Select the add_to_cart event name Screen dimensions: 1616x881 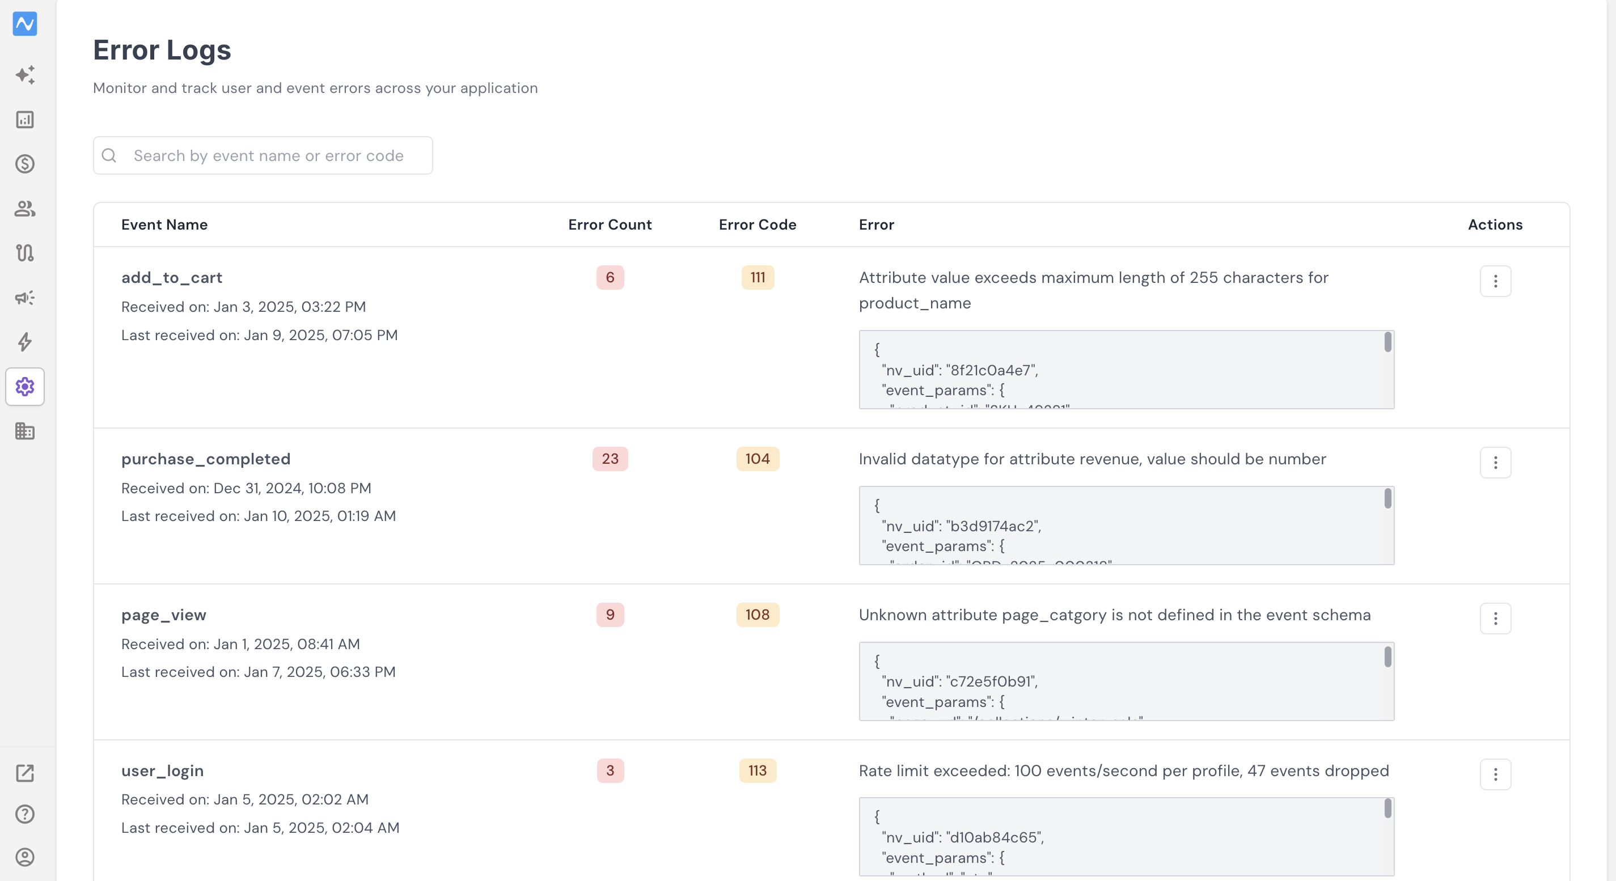pos(172,277)
